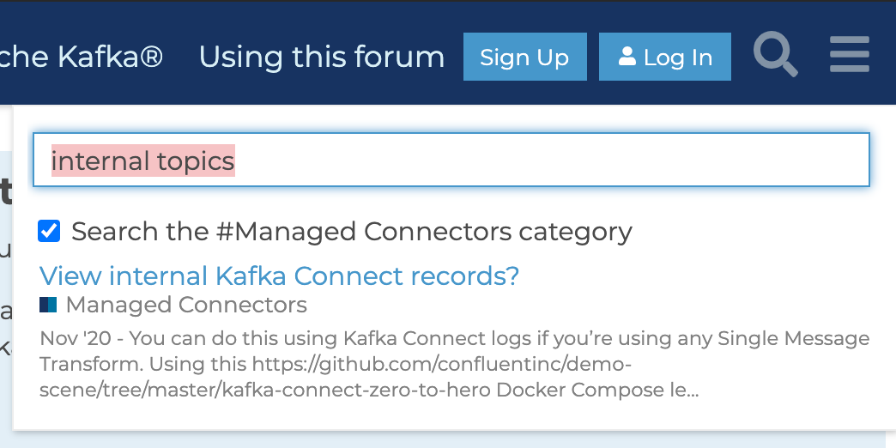Click the Managed Connectors category color badge
Screen dimensions: 896x448
tap(48, 305)
